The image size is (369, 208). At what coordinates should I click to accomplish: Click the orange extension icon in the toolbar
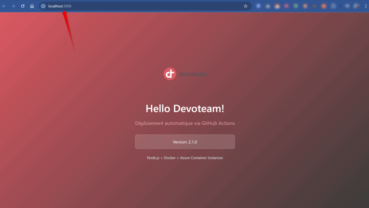pos(323,6)
